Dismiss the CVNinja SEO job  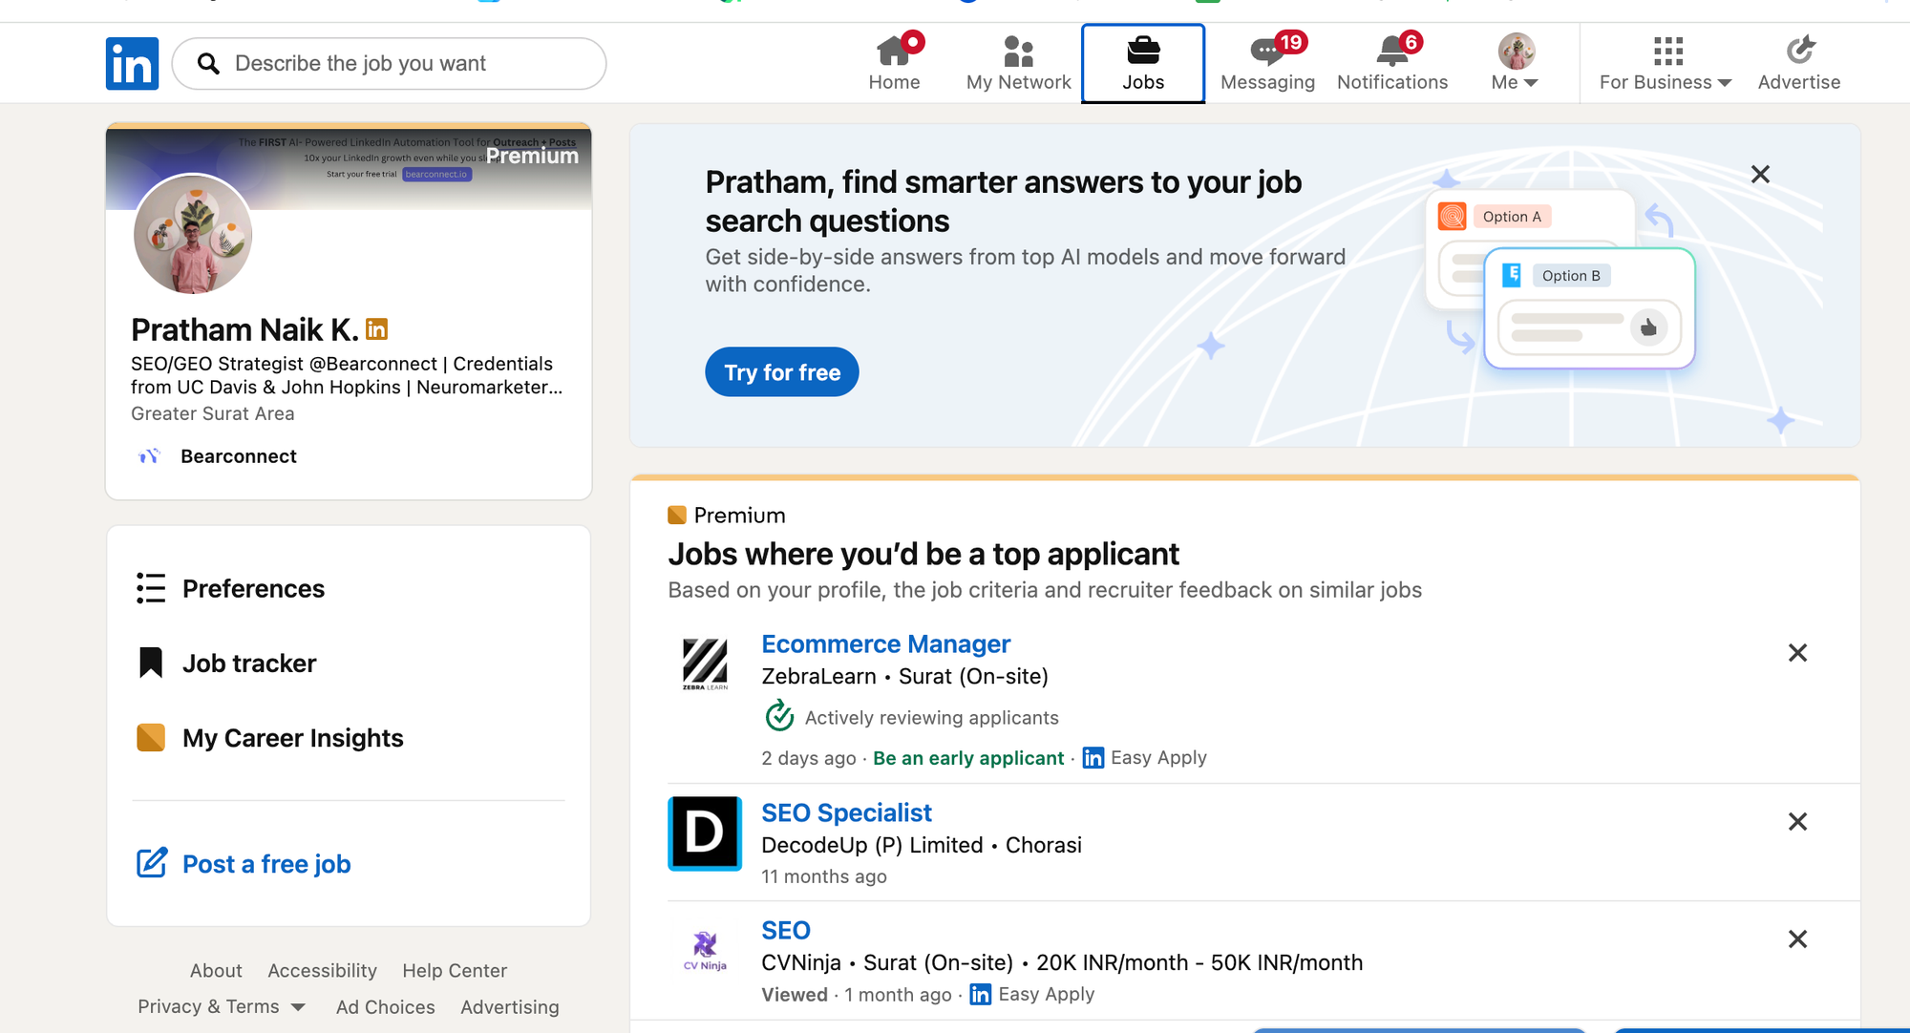pos(1797,938)
